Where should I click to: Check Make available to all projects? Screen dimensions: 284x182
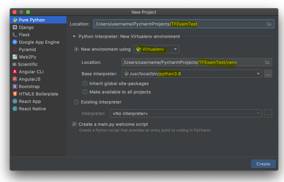click(85, 92)
